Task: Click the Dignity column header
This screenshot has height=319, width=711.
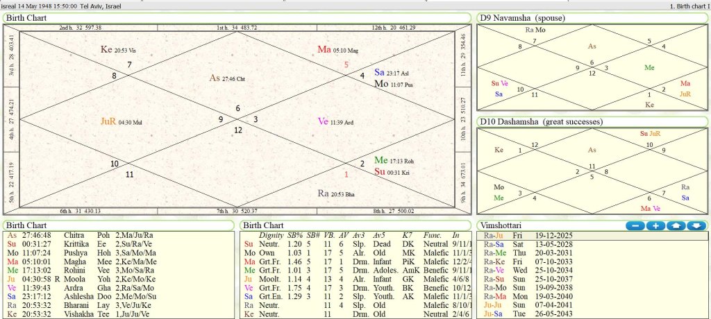Action: (271, 235)
